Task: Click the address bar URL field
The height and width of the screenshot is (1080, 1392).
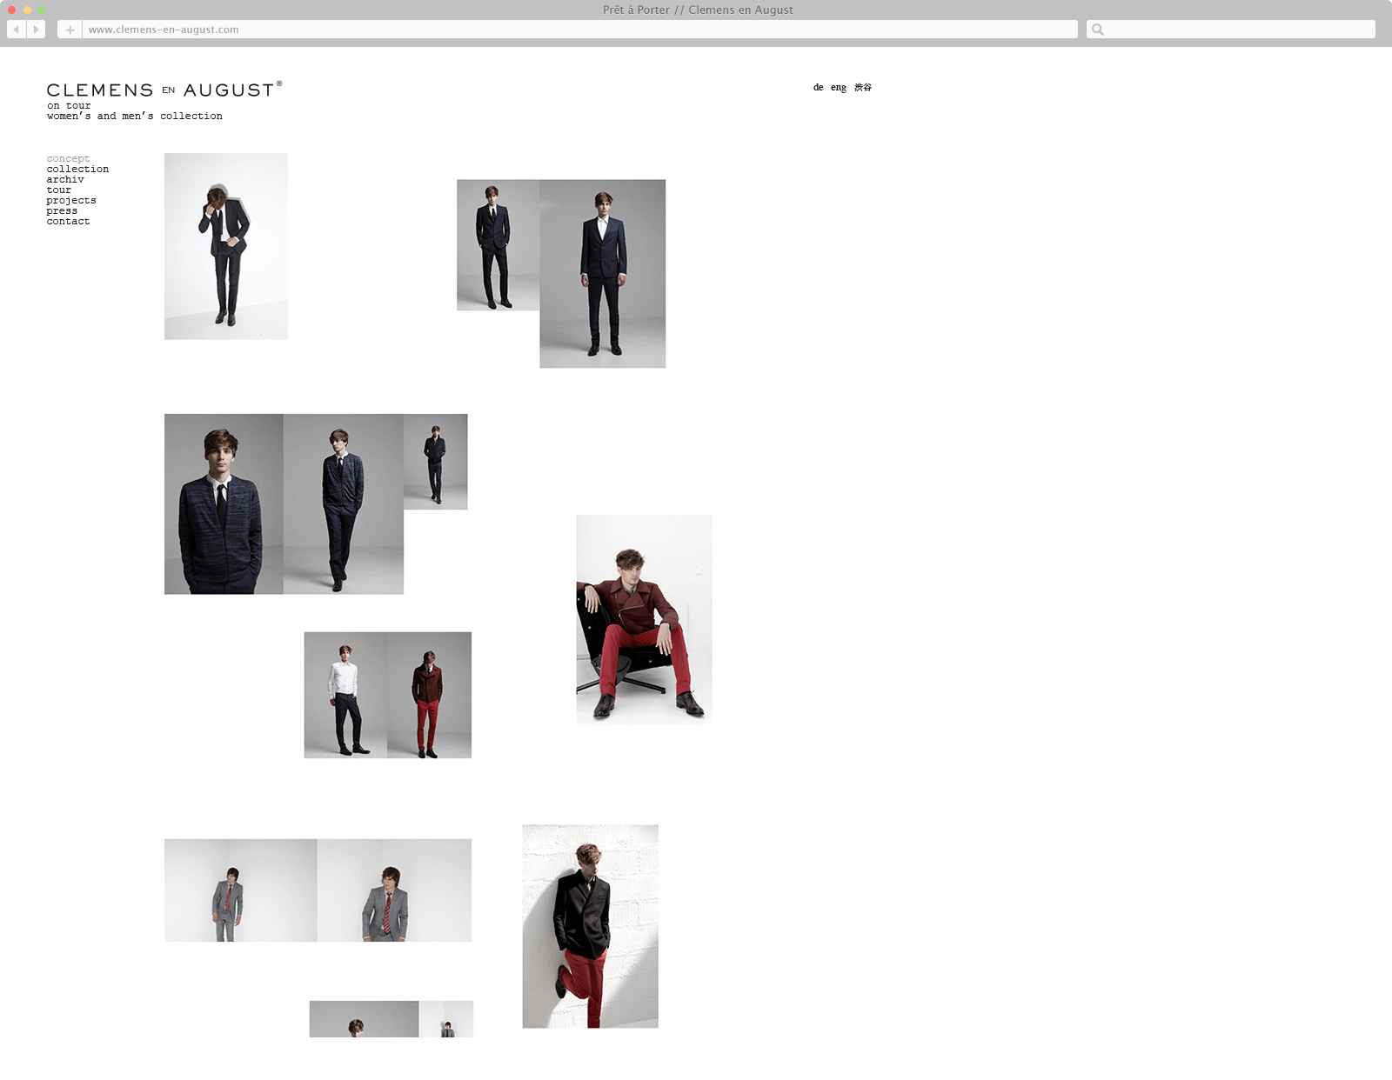Action: click(579, 30)
